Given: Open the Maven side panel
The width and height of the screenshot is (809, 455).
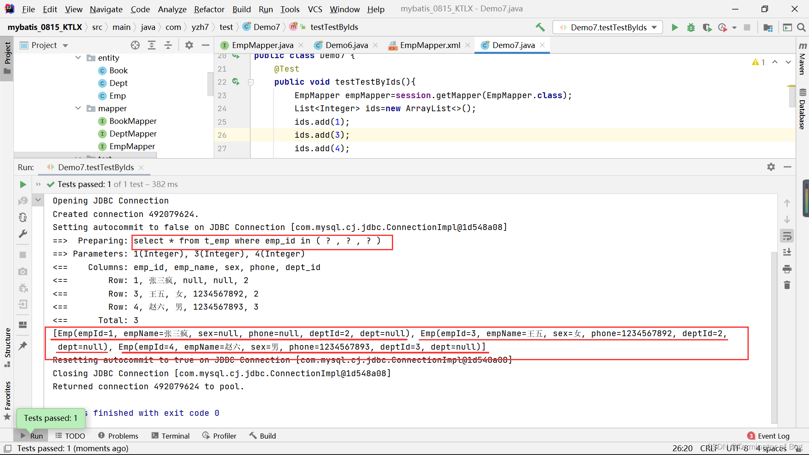Looking at the screenshot, I should (803, 59).
